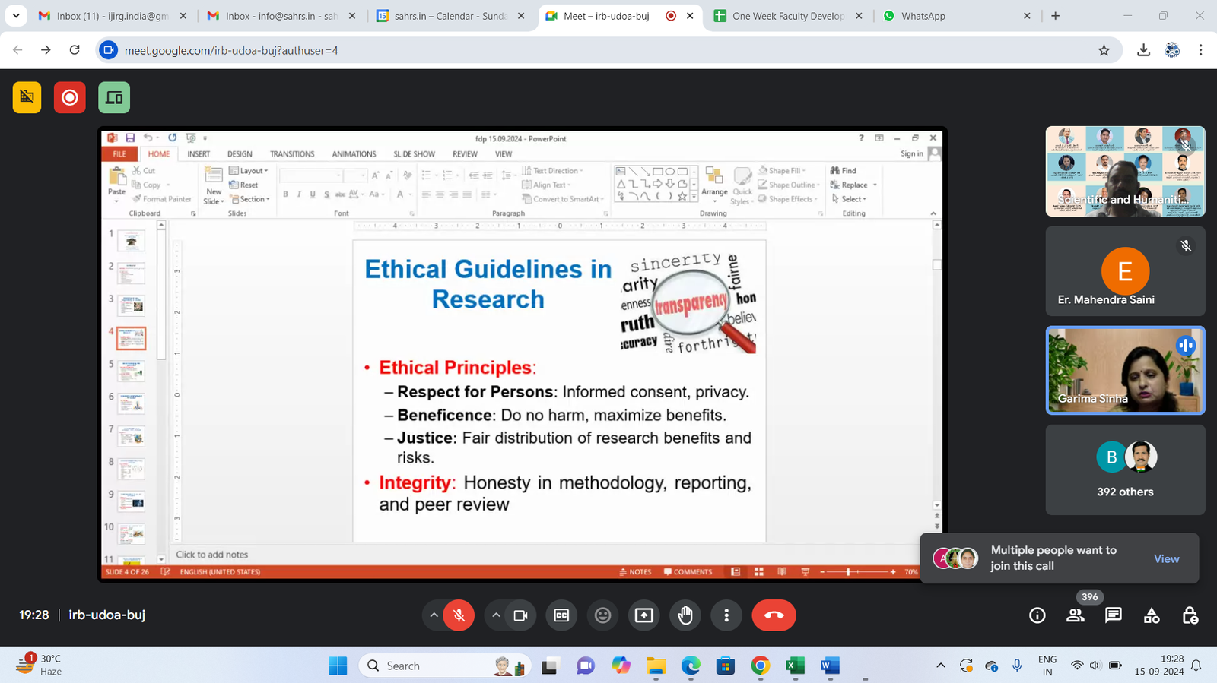Click taskbar Search box
The image size is (1217, 683).
click(445, 666)
